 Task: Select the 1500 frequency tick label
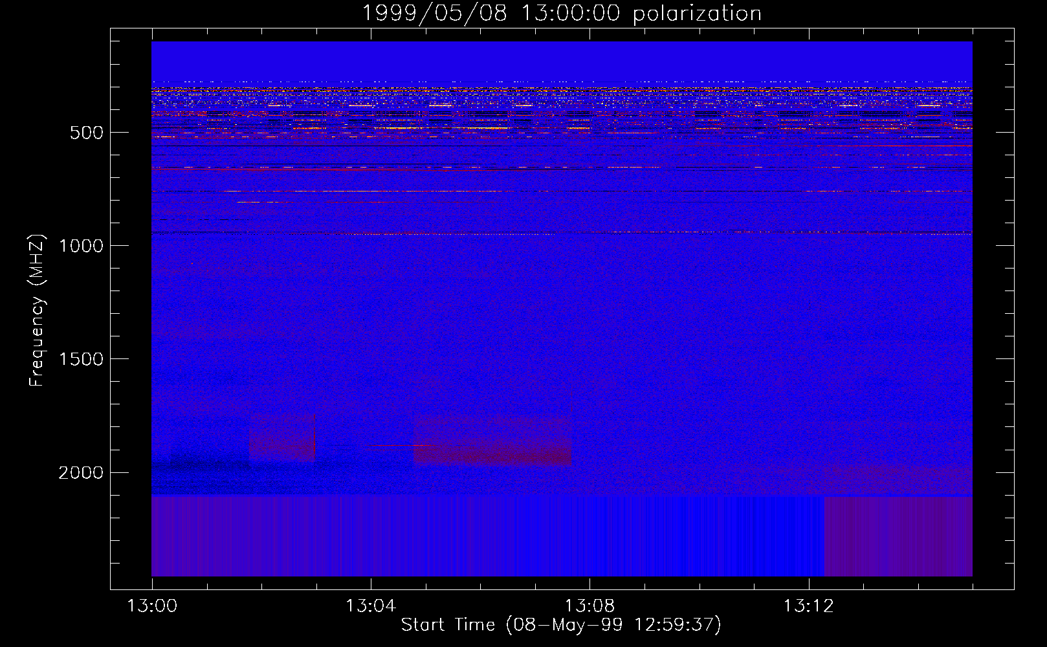point(81,359)
